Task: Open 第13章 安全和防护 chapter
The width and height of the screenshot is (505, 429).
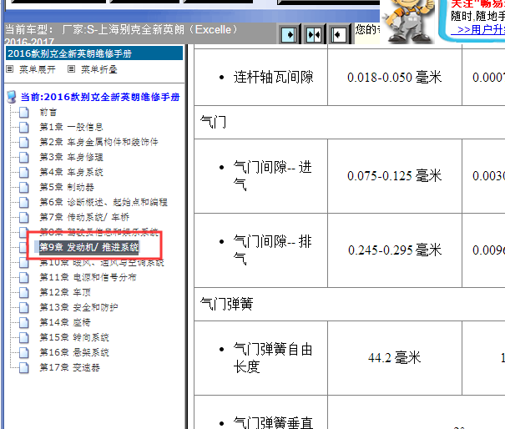Action: point(78,307)
